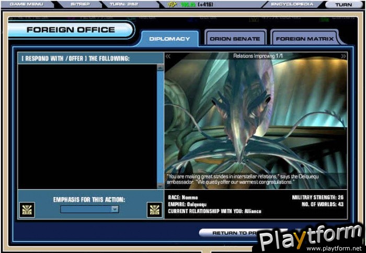
Task: Show next diplomatic message with right arrows
Action: click(344, 56)
